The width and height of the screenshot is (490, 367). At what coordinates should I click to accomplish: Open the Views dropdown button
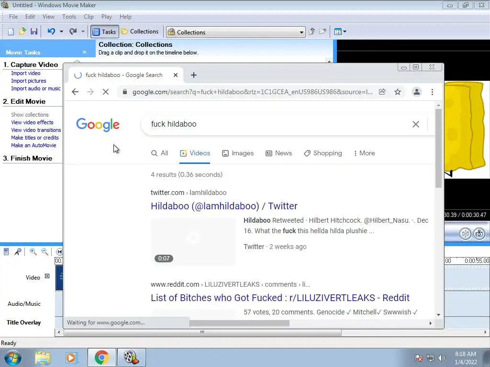click(x=340, y=32)
